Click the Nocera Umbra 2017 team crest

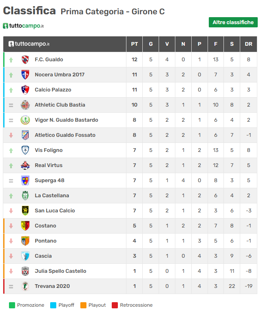click(x=25, y=75)
